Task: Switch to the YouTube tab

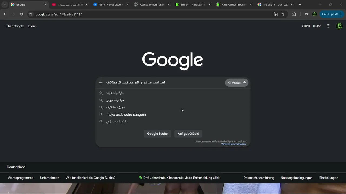Action: [x=69, y=5]
